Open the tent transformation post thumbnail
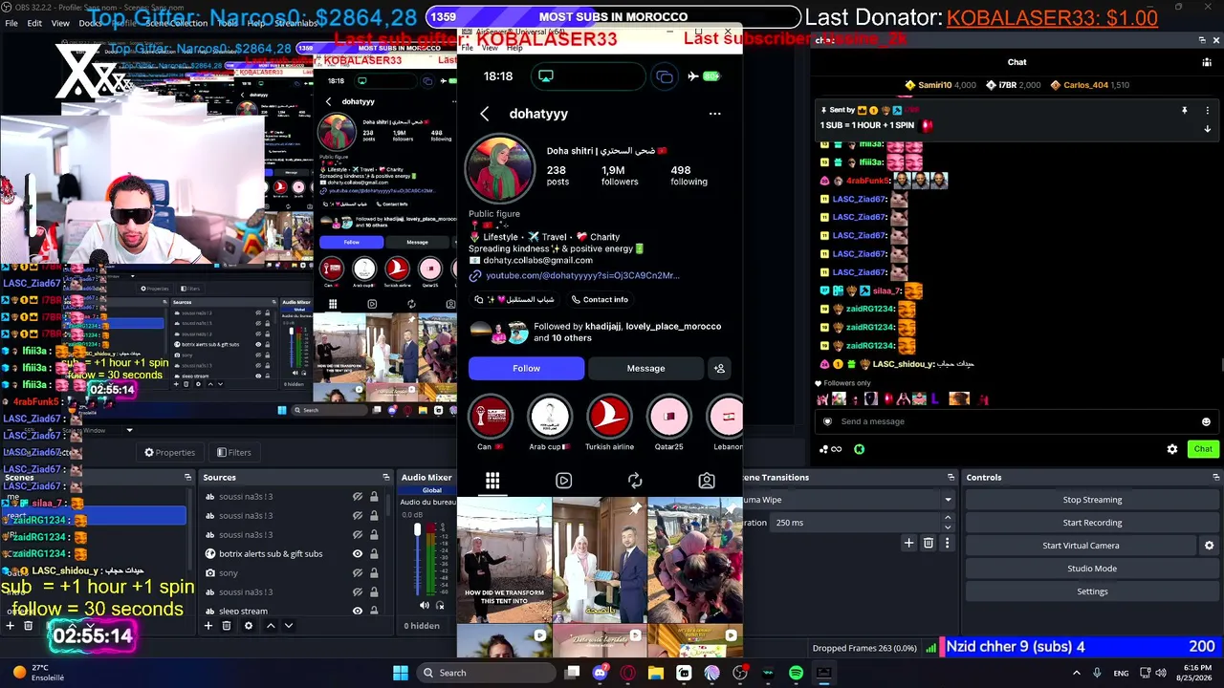This screenshot has height=688, width=1224. pyautogui.click(x=504, y=559)
